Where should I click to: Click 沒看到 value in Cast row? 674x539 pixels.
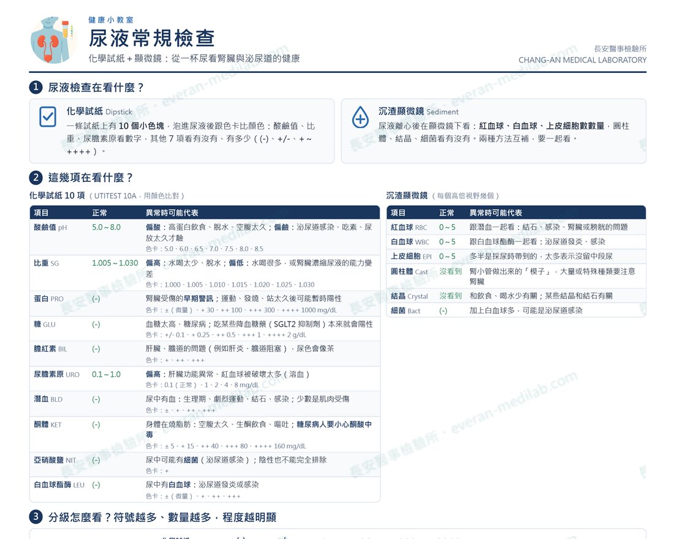450,272
